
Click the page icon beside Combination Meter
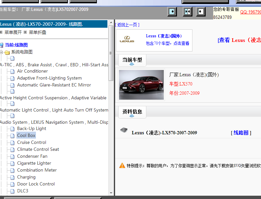coord(12,170)
